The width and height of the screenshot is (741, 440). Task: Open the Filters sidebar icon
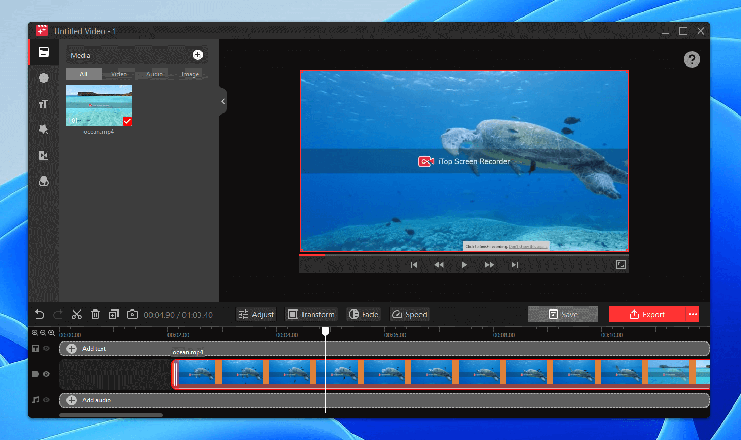(44, 181)
